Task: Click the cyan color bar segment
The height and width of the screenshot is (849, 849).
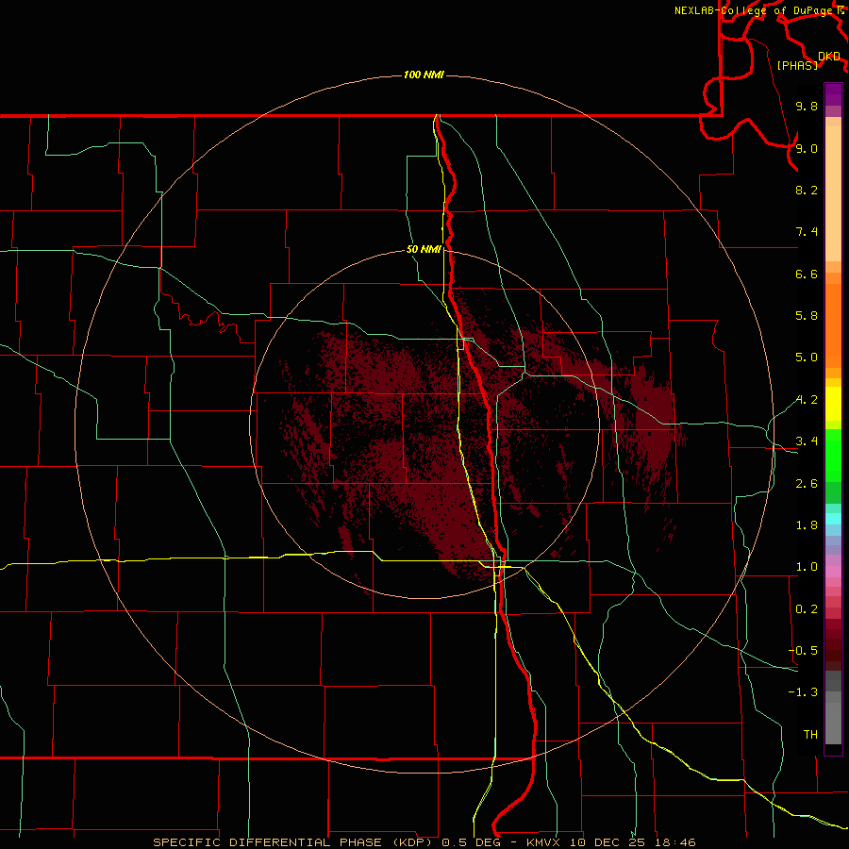Action: 833,519
